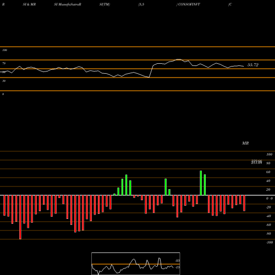
Task: Click the 100 label on the MR axis
Action: (269, 155)
